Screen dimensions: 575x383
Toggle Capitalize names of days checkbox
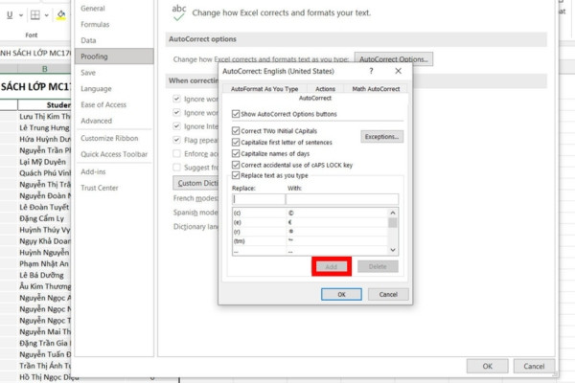236,153
